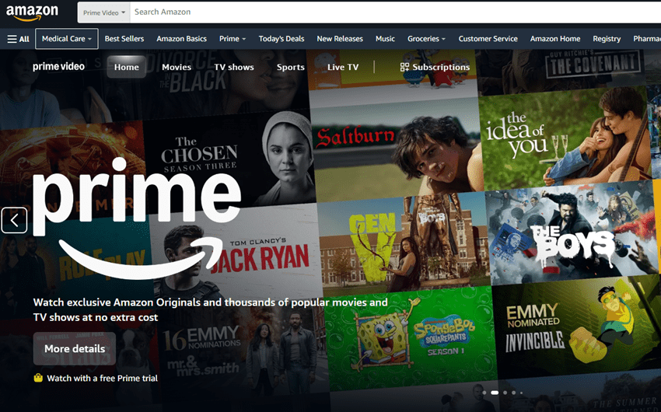
Task: Click the previous slide arrow
Action: pyautogui.click(x=14, y=220)
